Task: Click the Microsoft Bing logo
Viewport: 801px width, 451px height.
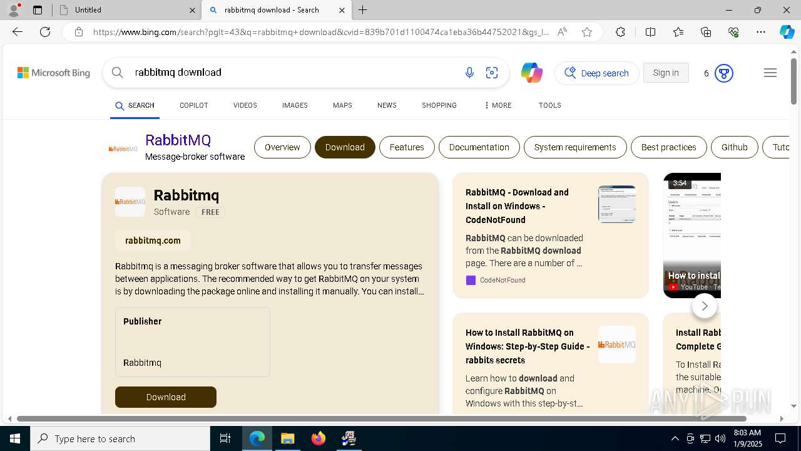Action: pos(54,73)
